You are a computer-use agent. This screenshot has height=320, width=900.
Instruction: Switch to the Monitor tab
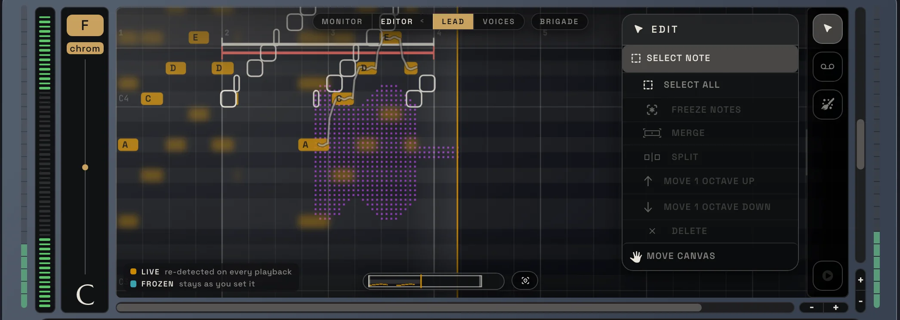(x=342, y=22)
